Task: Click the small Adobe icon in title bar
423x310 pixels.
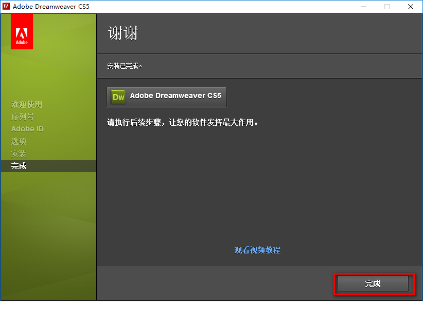Action: tap(7, 7)
